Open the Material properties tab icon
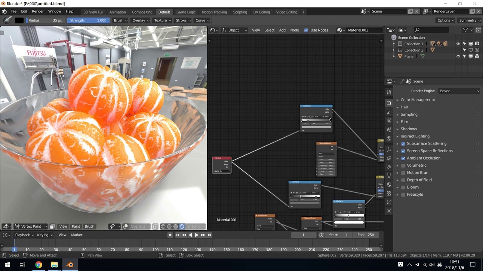 pyautogui.click(x=389, y=184)
